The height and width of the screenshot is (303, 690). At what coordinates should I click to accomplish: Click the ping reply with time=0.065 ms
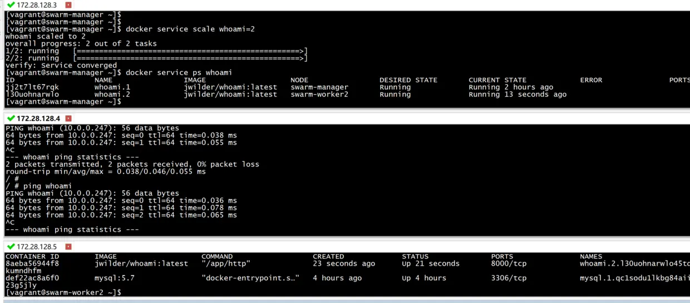tap(121, 215)
